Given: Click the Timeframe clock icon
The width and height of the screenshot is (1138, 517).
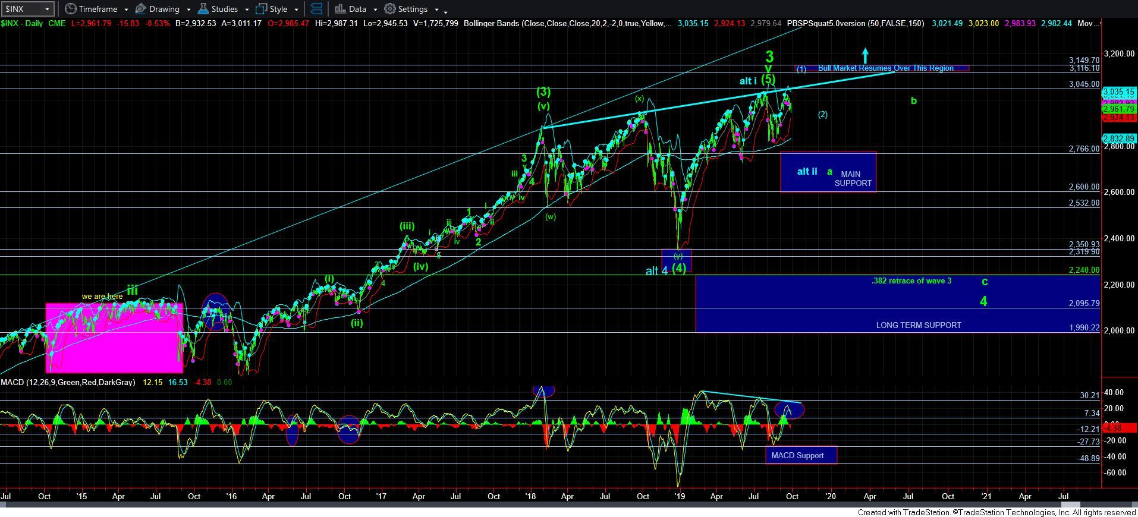Looking at the screenshot, I should (71, 9).
